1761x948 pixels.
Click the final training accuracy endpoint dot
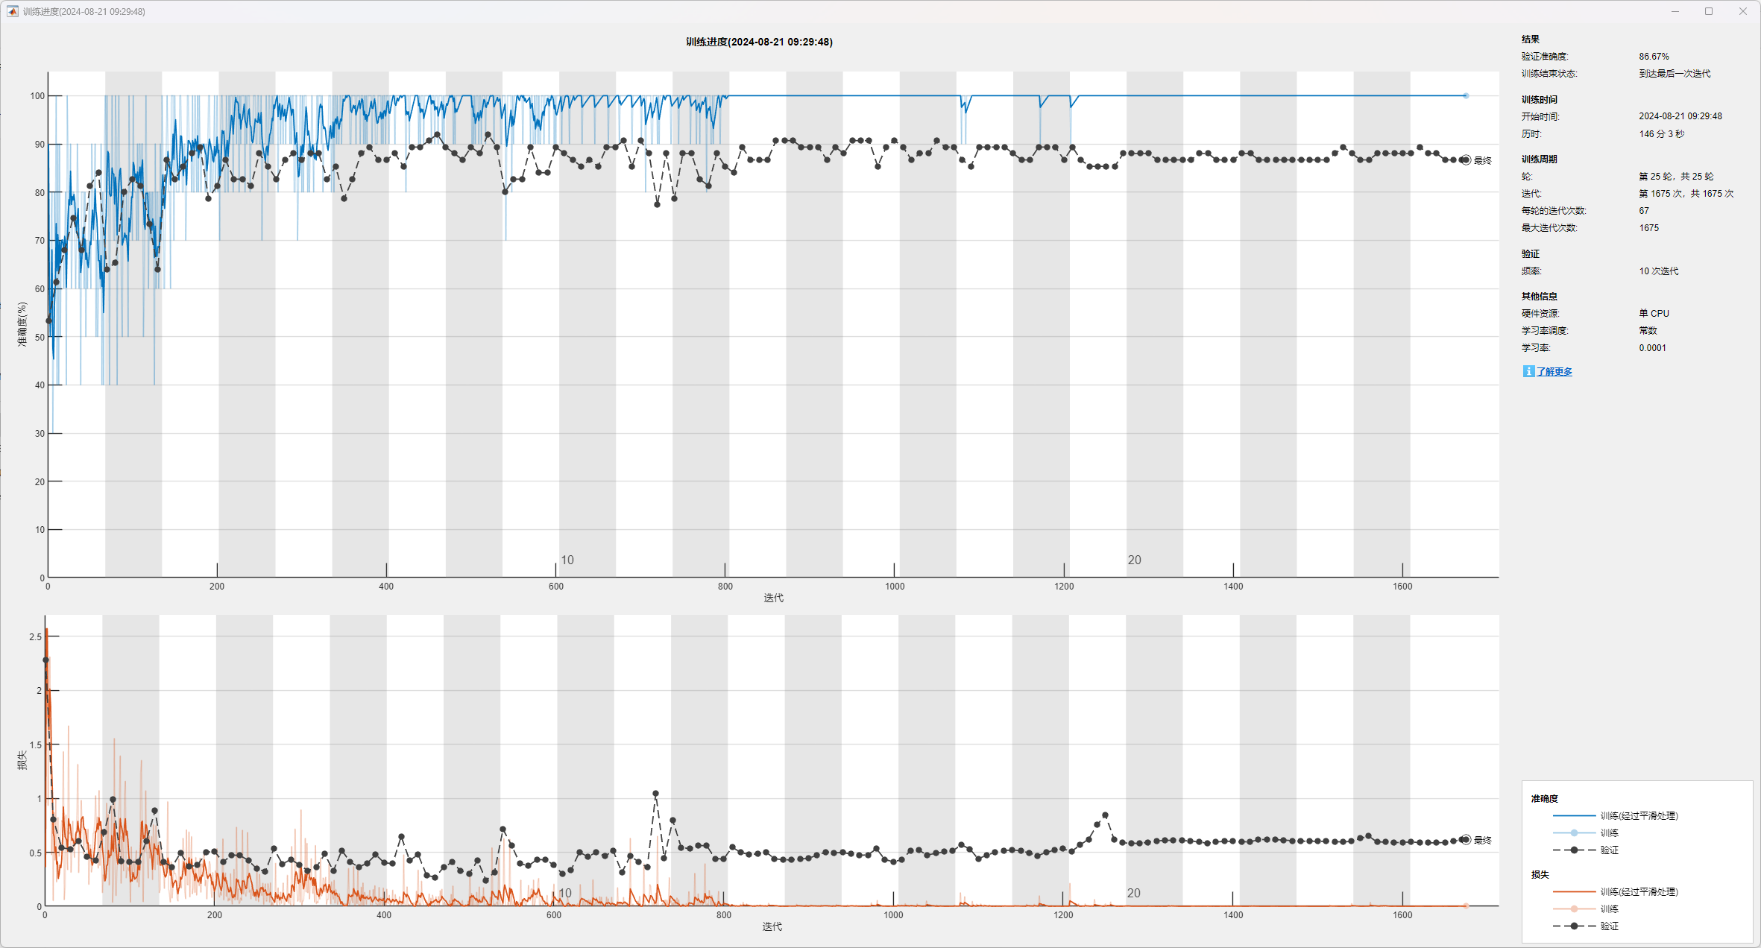click(1466, 95)
